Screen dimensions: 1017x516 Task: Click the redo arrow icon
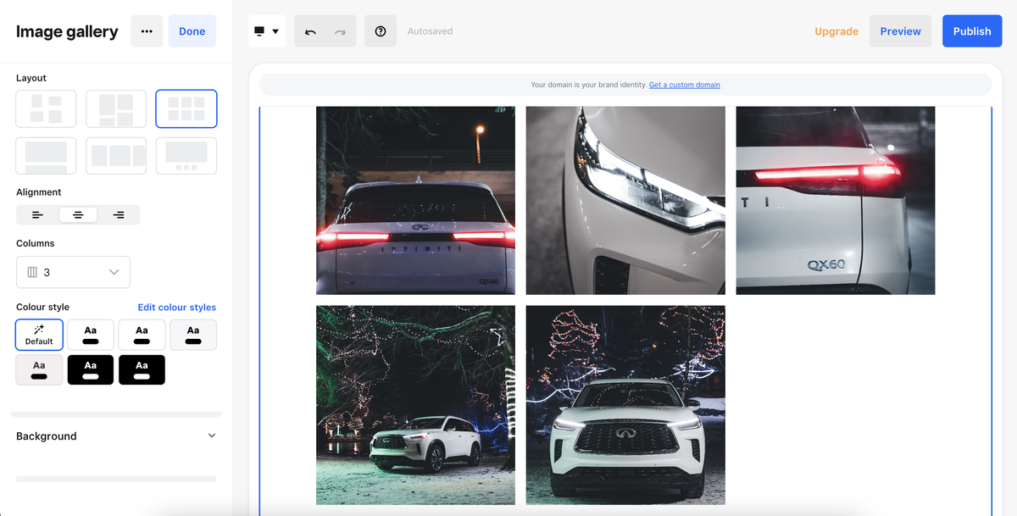click(x=339, y=31)
